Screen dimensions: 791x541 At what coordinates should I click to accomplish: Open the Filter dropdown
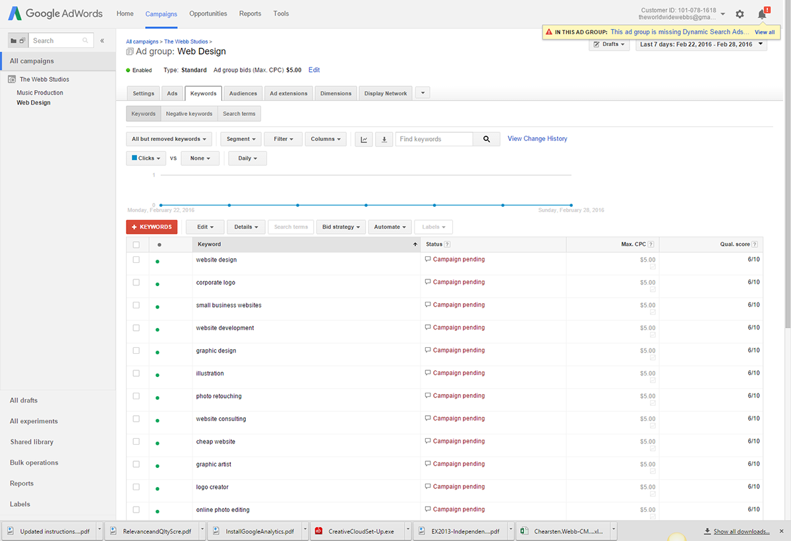(x=283, y=139)
